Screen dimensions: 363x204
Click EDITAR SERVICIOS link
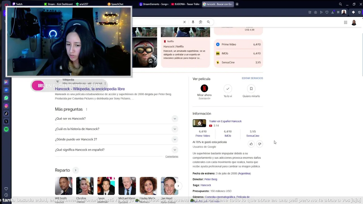tap(252, 78)
